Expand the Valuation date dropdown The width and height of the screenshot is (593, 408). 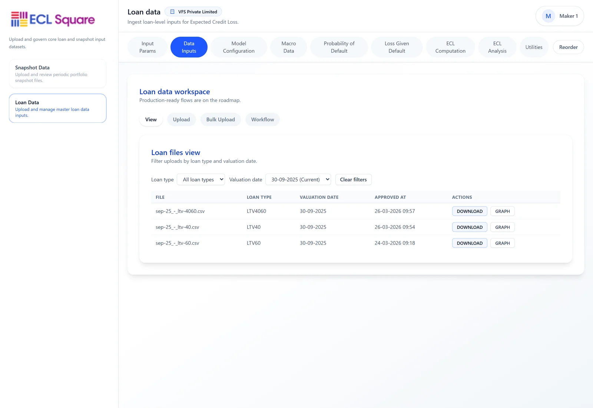tap(298, 180)
